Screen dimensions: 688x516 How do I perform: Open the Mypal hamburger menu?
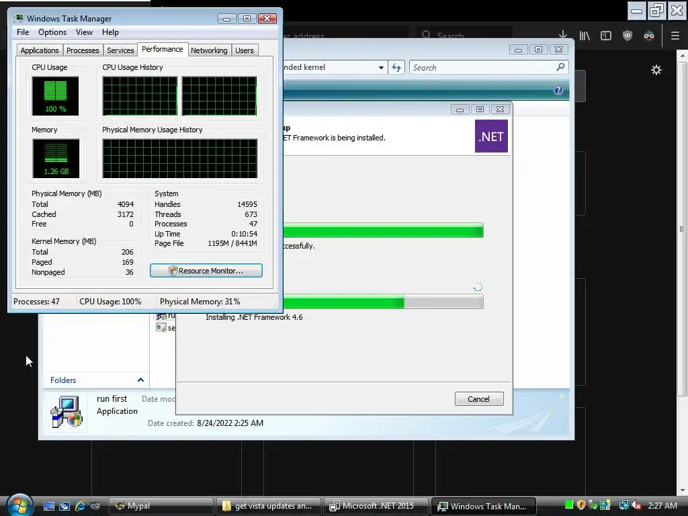(675, 36)
